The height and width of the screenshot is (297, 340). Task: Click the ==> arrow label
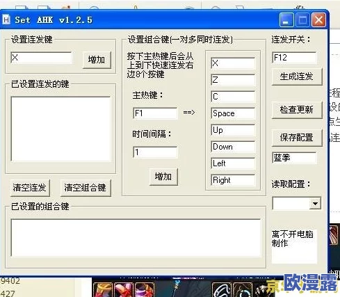pos(189,113)
